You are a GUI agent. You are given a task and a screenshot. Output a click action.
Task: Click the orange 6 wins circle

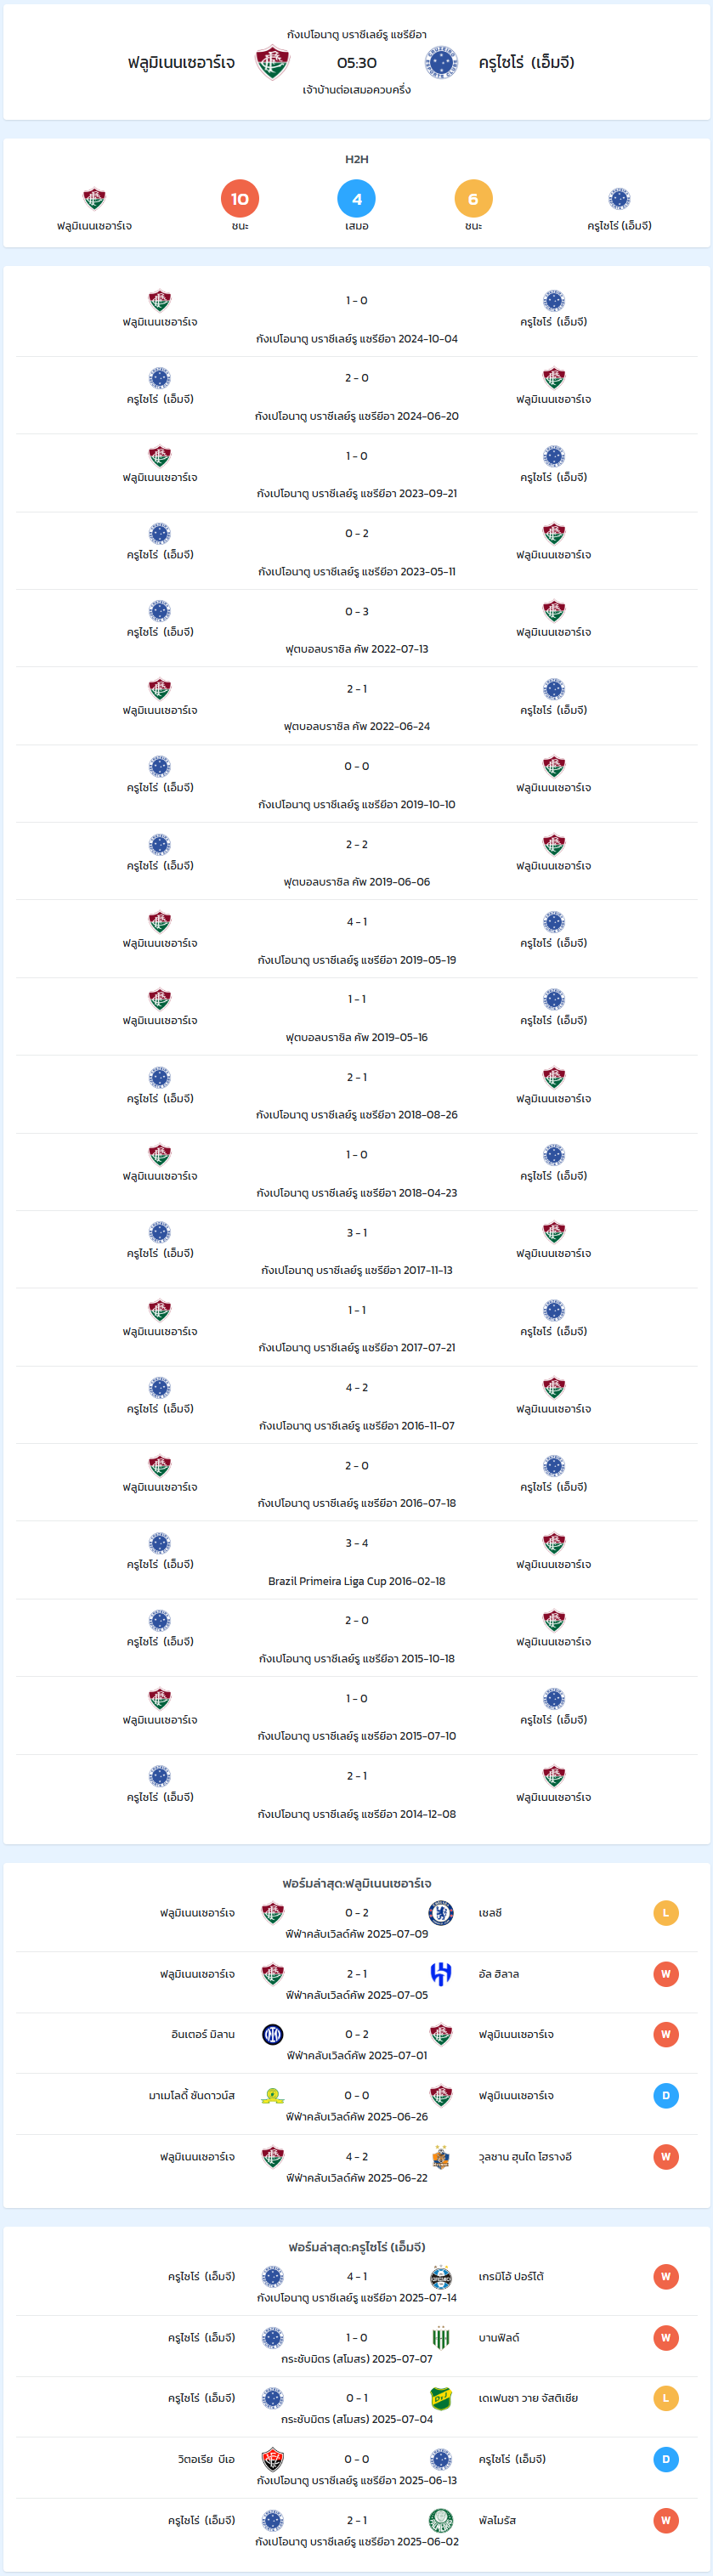(473, 199)
